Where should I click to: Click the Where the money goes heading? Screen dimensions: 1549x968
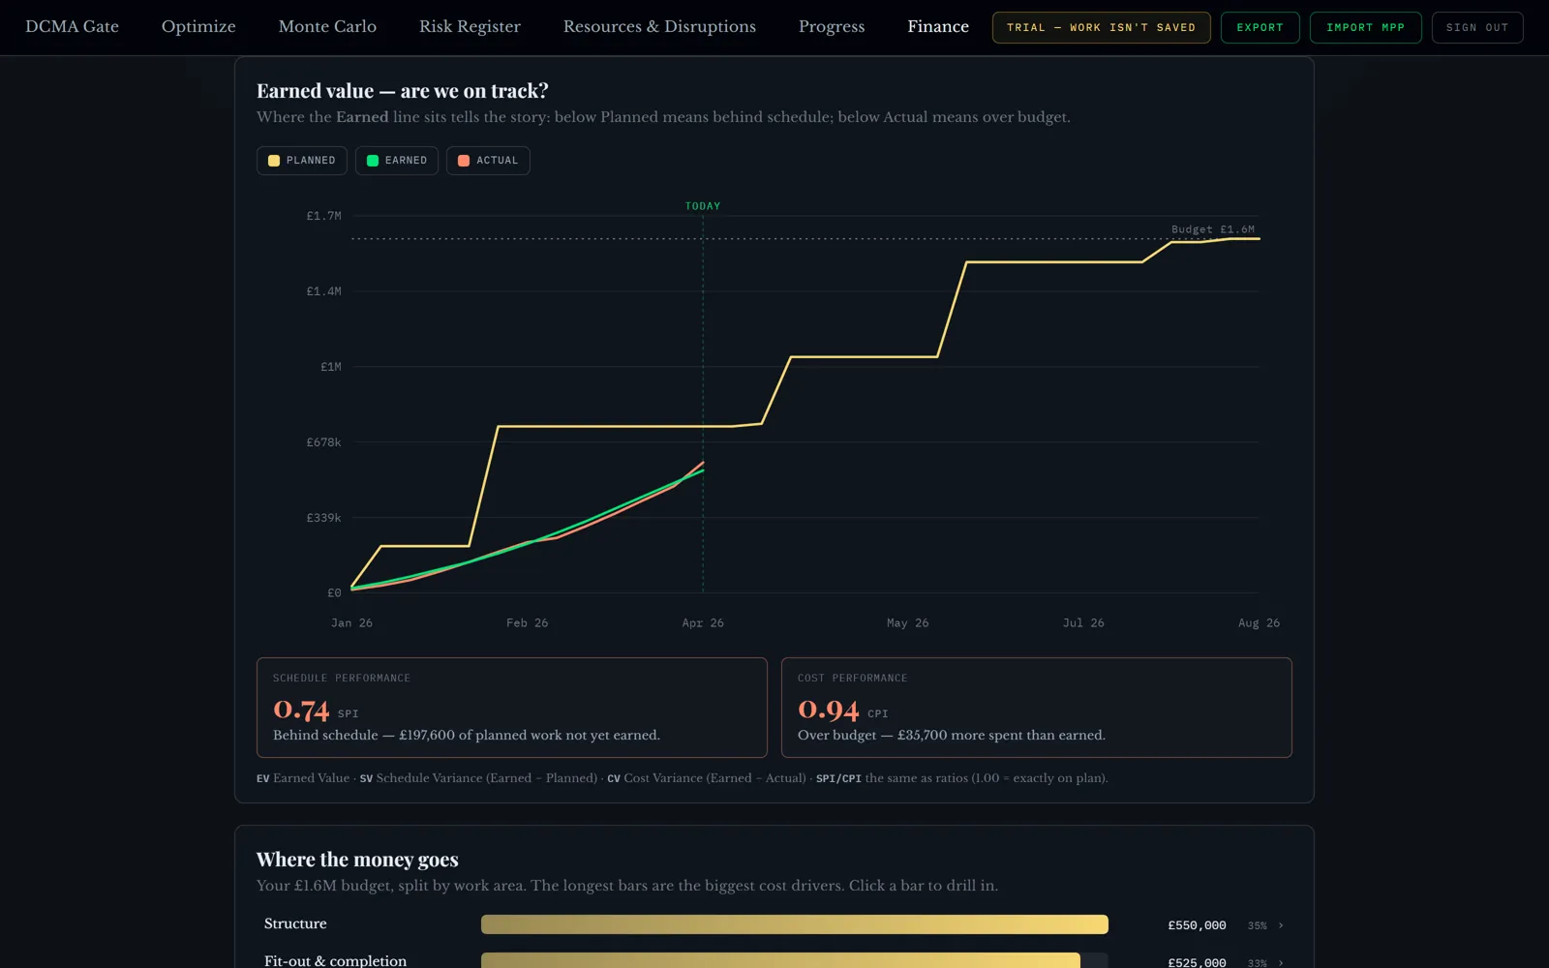click(357, 860)
